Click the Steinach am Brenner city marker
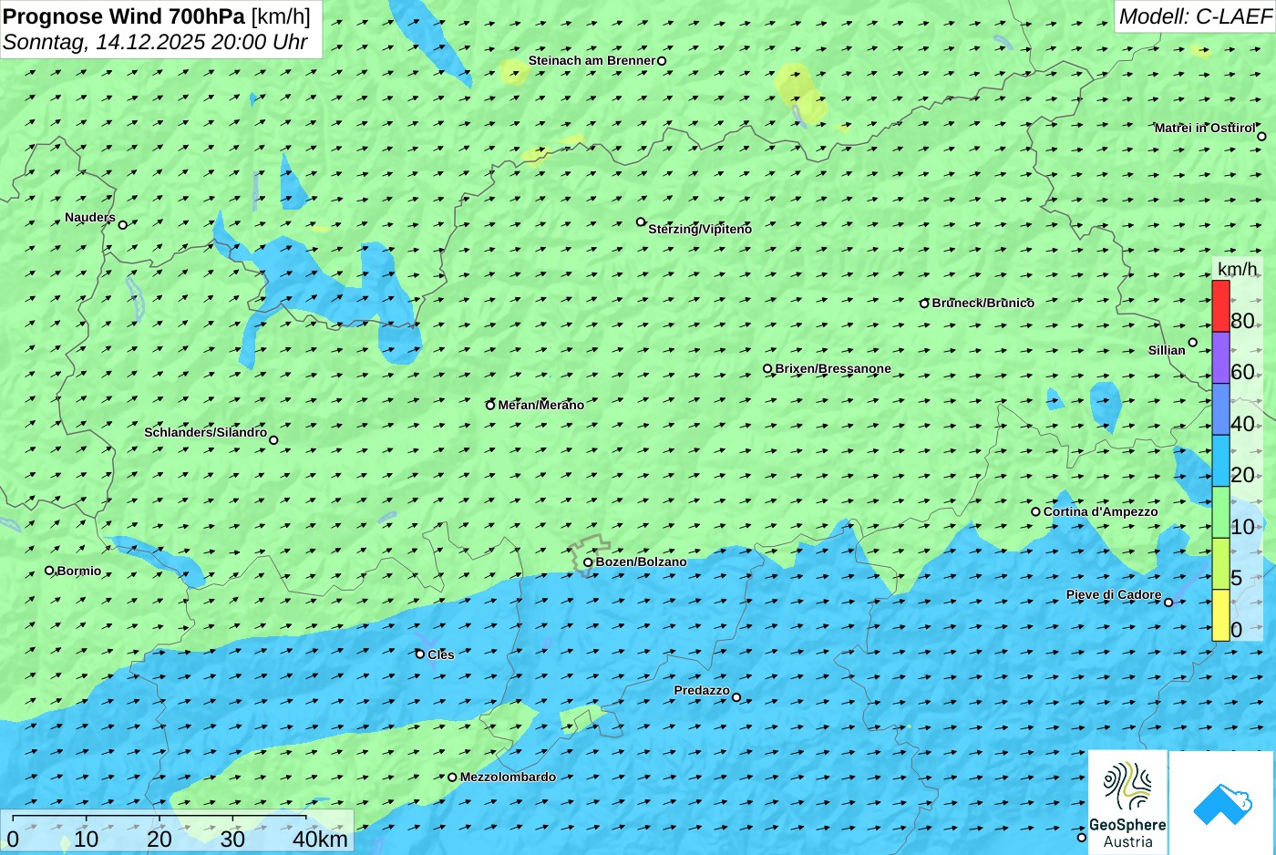Image resolution: width=1276 pixels, height=855 pixels. (x=662, y=61)
